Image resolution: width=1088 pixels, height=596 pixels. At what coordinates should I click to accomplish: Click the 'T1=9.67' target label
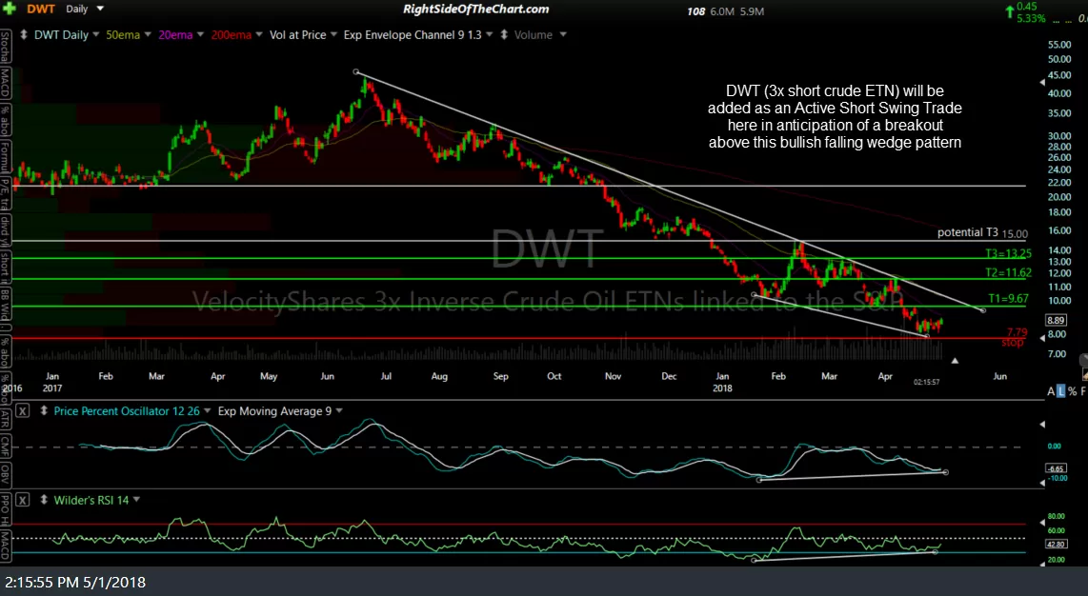[1008, 299]
